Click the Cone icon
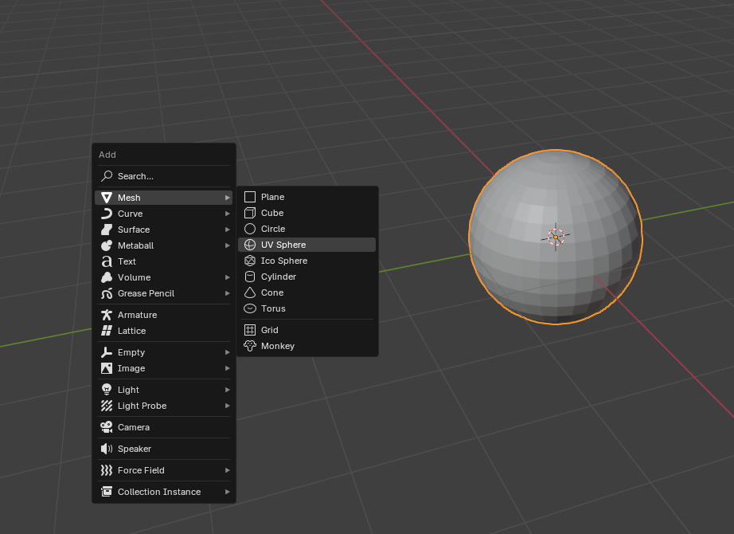 tap(250, 293)
